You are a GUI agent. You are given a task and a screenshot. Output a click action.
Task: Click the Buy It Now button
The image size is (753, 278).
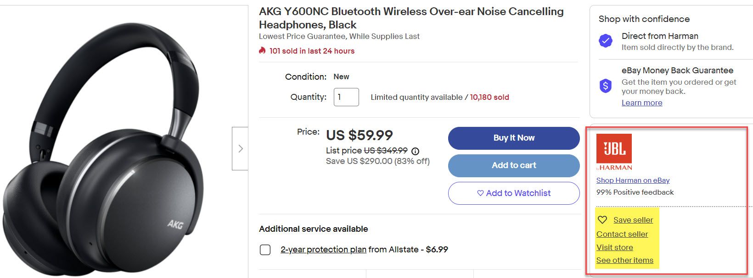pos(513,138)
